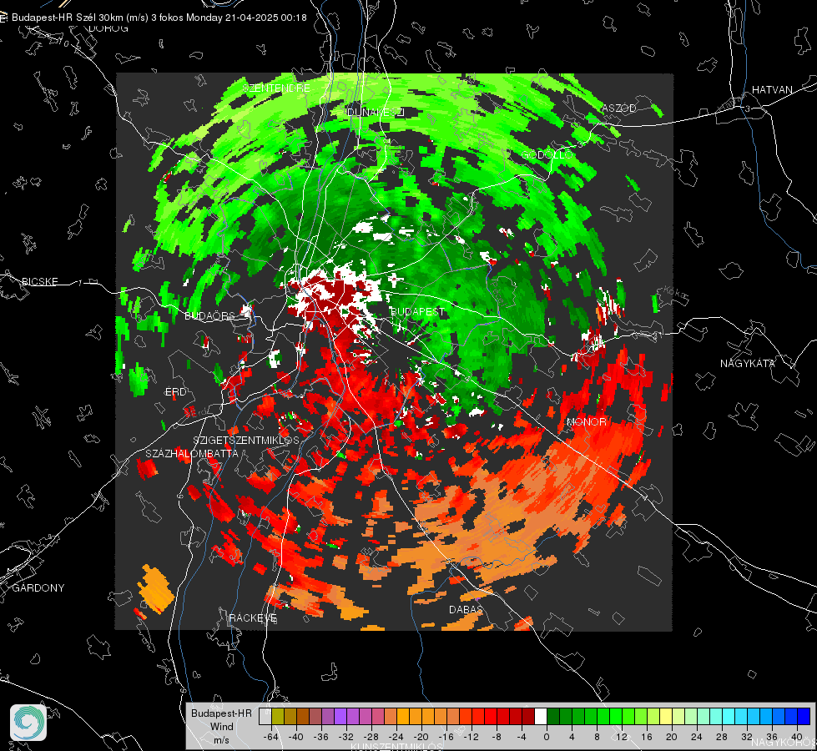The height and width of the screenshot is (751, 817).
Task: Click the BUDAPEST city label
Action: 416,311
